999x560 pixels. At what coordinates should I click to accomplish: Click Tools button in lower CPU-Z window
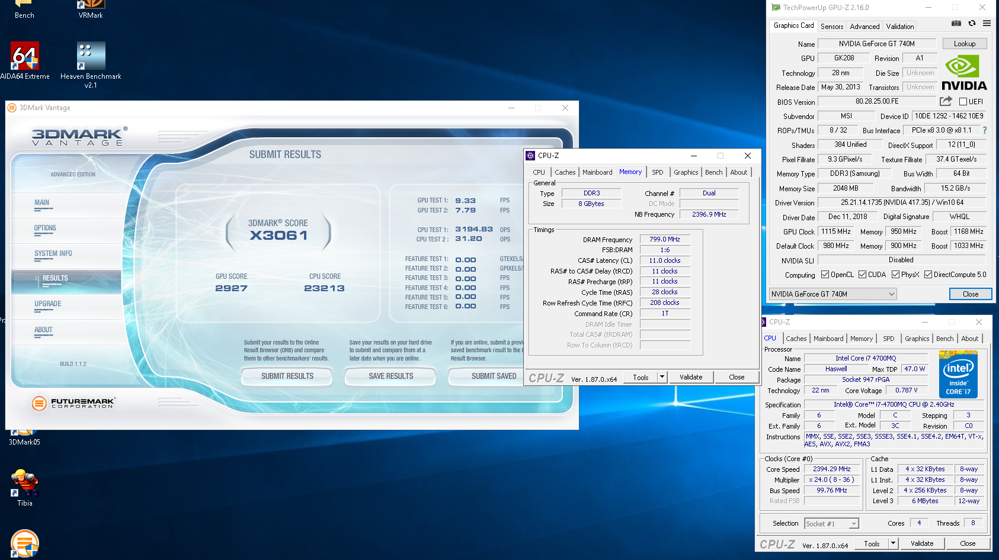(872, 543)
